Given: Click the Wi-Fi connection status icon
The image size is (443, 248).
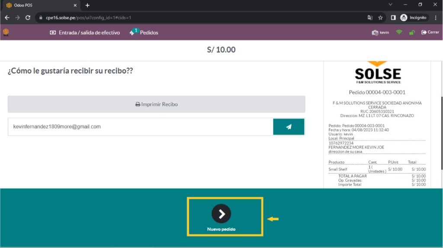Looking at the screenshot, I should click(399, 32).
